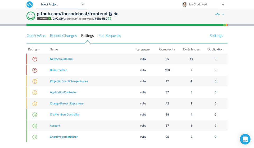Click the B rating badge for Account
The width and height of the screenshot is (254, 148).
tap(35, 126)
